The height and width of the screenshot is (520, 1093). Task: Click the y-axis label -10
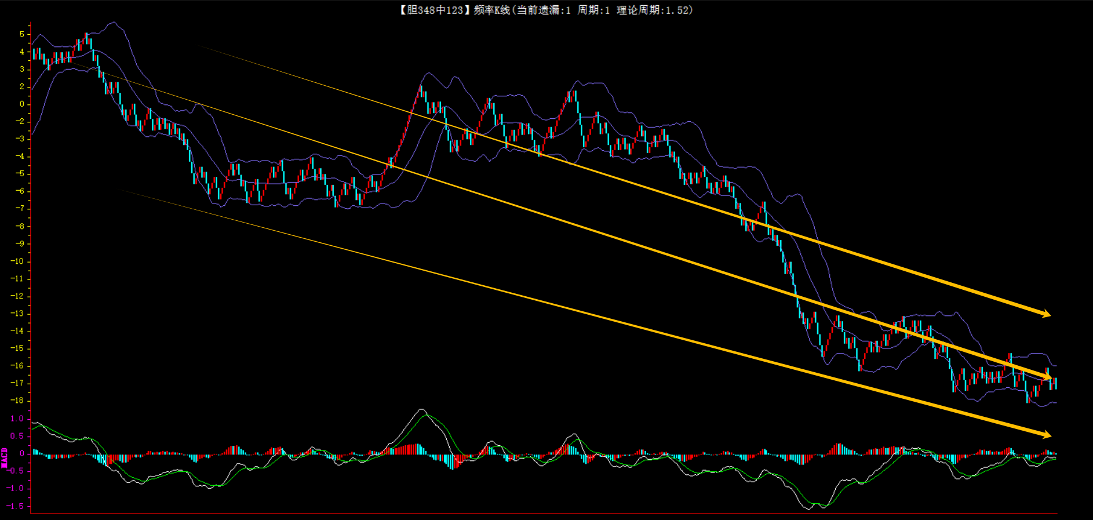(x=17, y=261)
